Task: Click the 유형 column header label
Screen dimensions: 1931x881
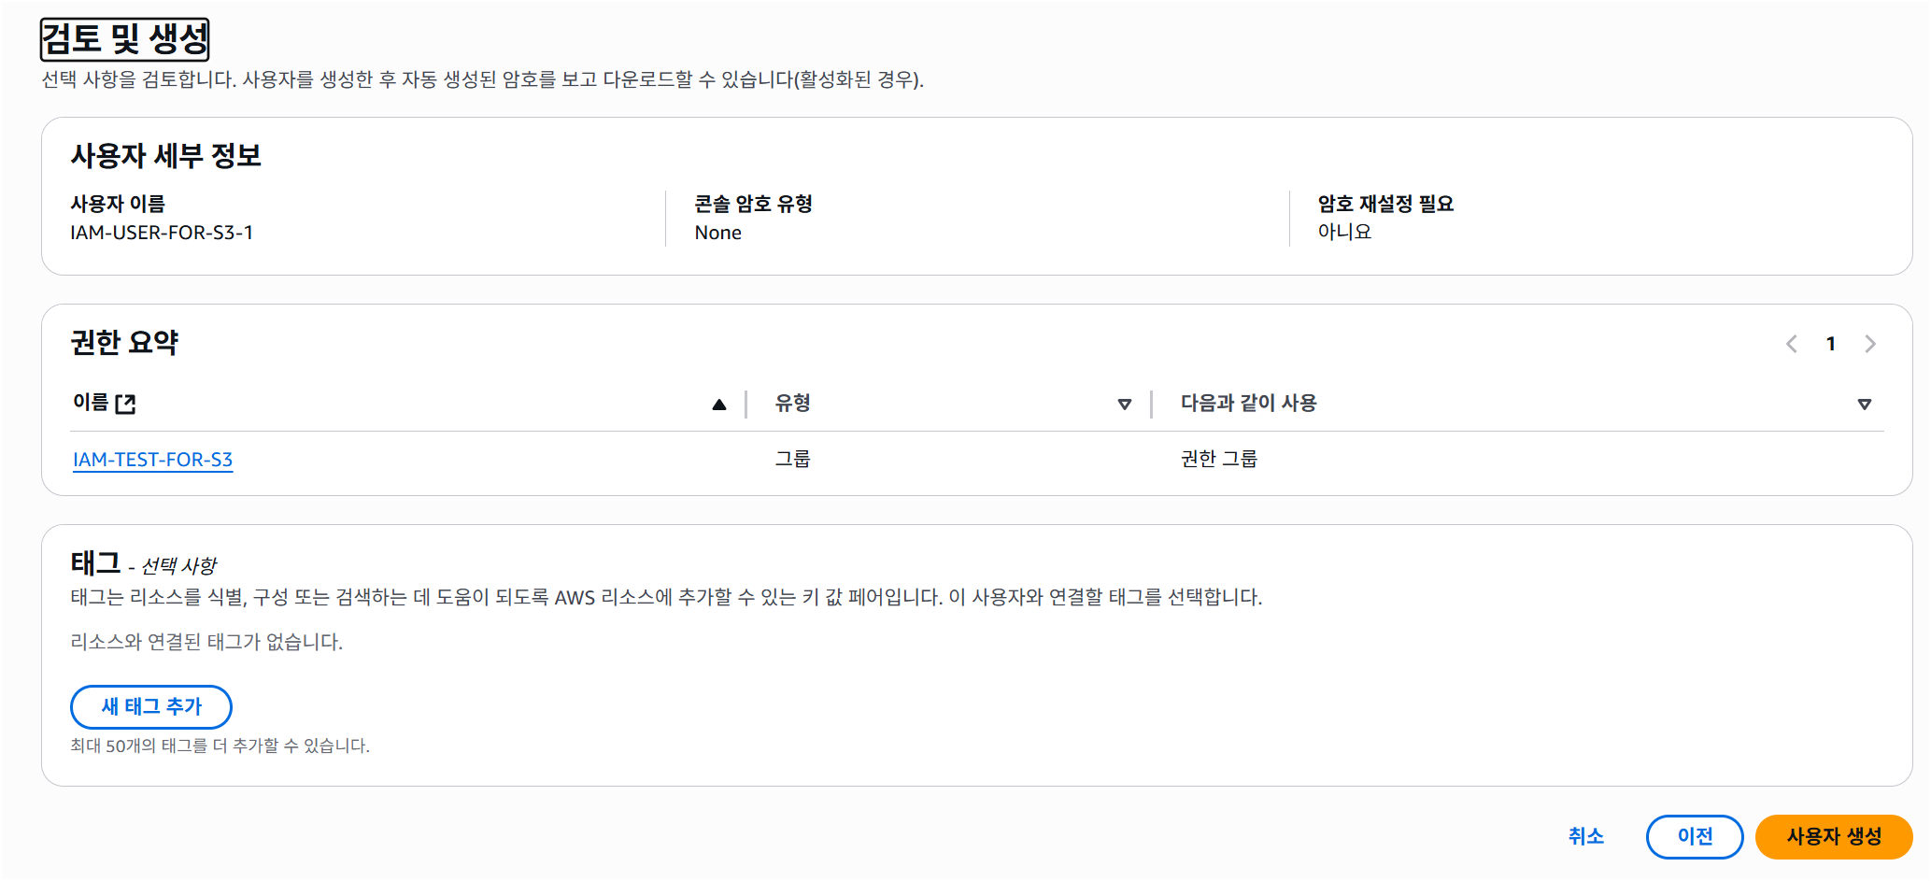Action: click(x=792, y=403)
